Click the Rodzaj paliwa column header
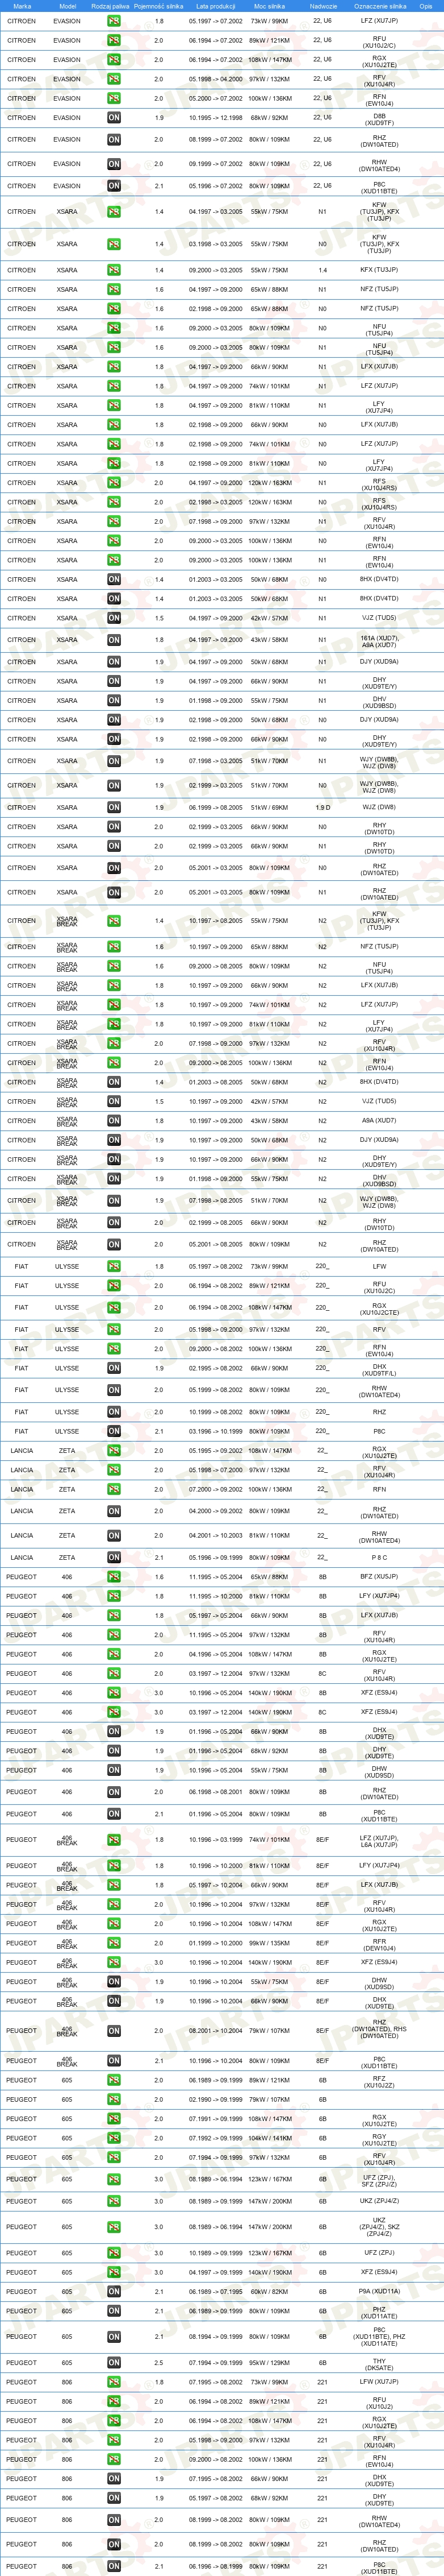Viewport: 444px width, 2576px height. pyautogui.click(x=110, y=6)
